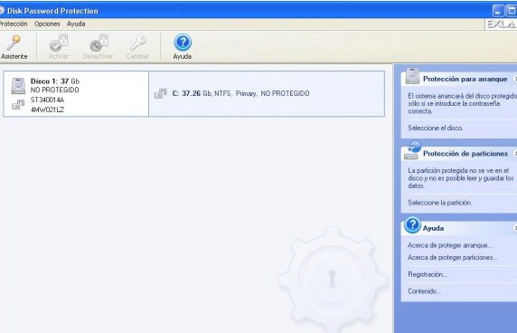Click the 4MW021LZ serial number text

click(x=47, y=109)
